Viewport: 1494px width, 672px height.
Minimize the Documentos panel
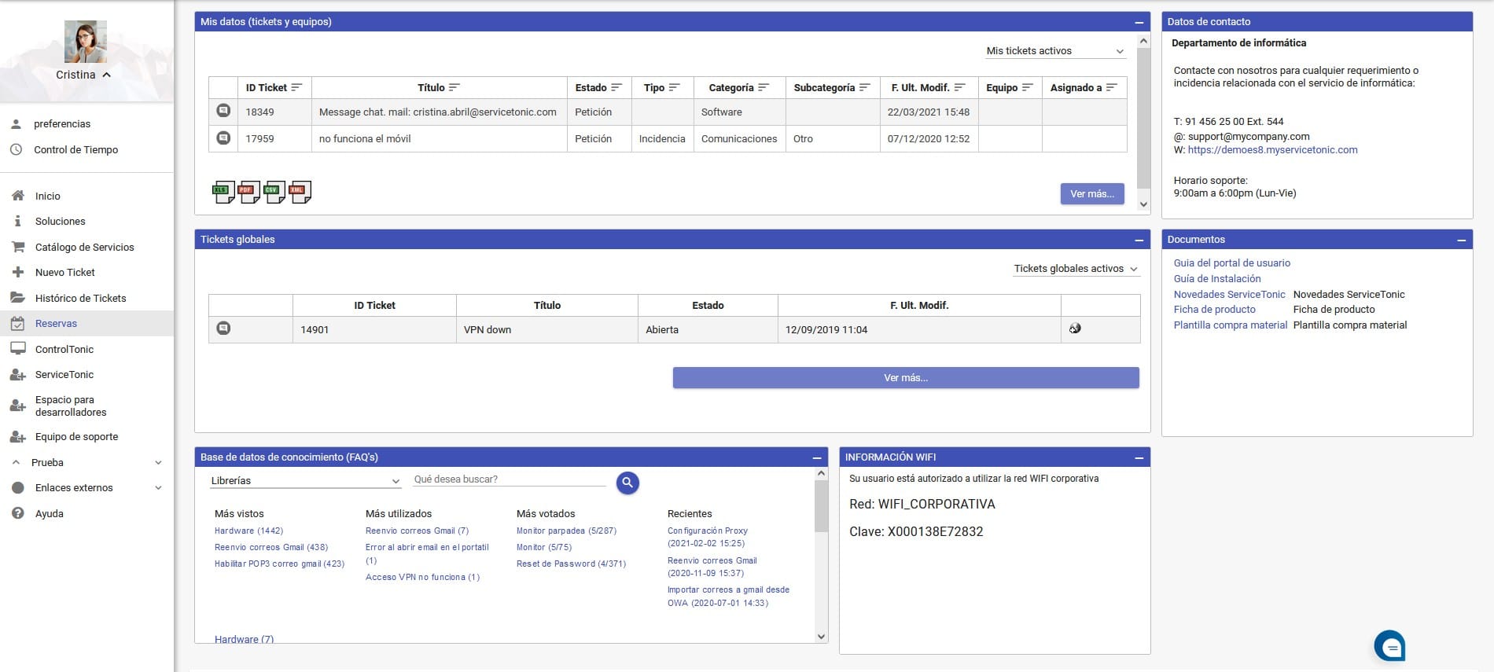1461,240
